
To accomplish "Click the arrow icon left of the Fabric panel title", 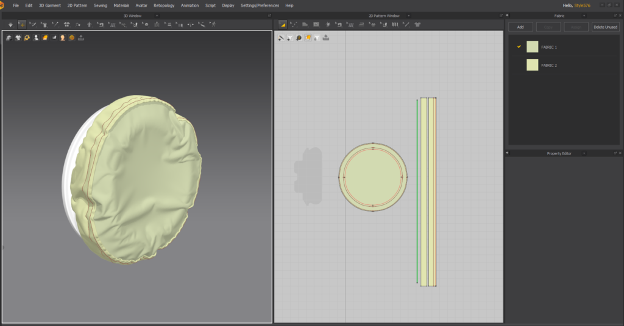I will [x=507, y=15].
